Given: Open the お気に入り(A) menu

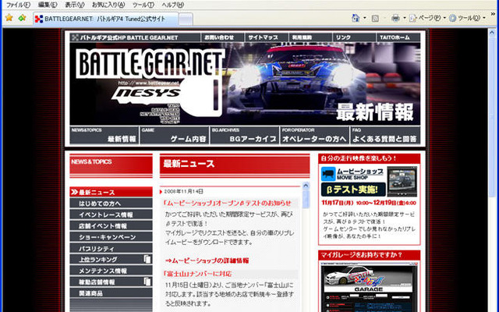Looking at the screenshot, I should coord(108,5).
